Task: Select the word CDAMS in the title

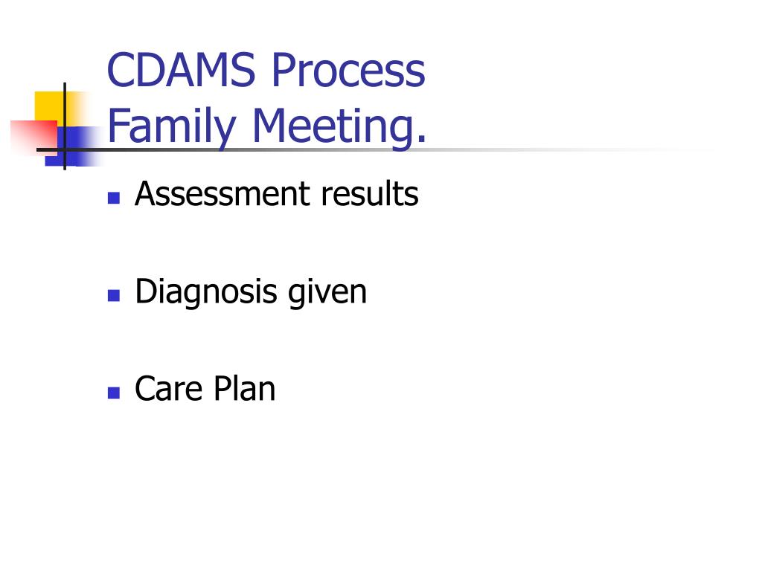Action: 181,70
